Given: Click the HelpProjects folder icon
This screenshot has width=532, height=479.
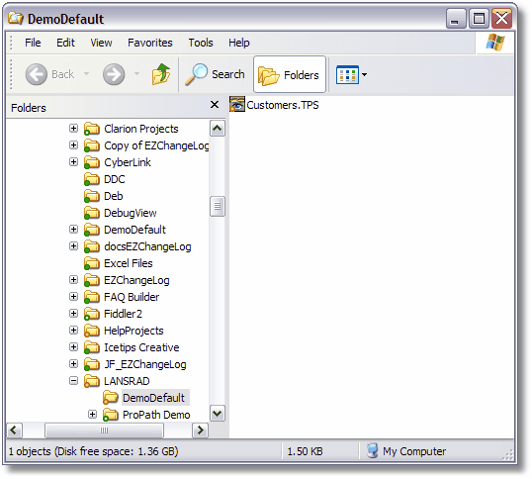Looking at the screenshot, I should [x=92, y=331].
